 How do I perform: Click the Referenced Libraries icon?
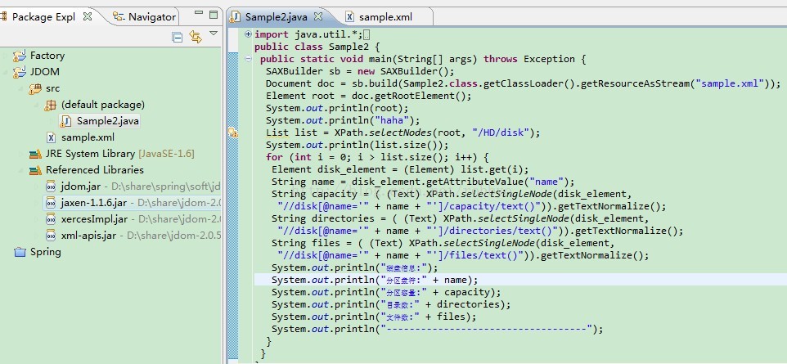pos(35,169)
